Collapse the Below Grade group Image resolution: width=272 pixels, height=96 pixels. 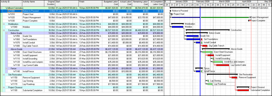(7, 33)
